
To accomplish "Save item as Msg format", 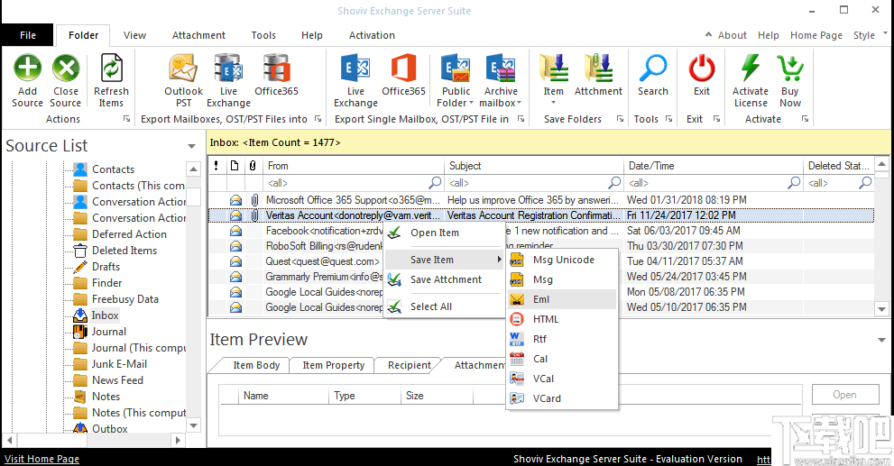I will pyautogui.click(x=562, y=279).
